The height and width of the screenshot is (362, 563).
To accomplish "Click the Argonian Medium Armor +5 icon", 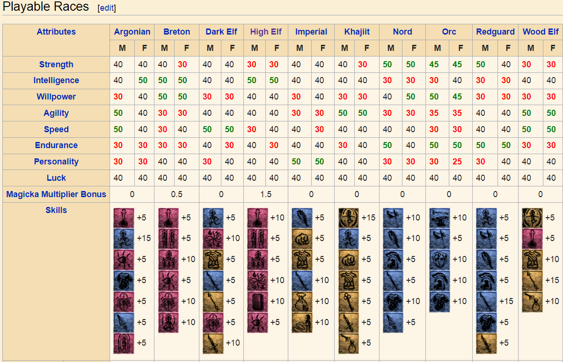I will [124, 281].
